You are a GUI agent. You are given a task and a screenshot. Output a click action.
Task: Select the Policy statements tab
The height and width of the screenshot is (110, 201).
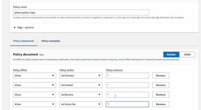pos(24,41)
